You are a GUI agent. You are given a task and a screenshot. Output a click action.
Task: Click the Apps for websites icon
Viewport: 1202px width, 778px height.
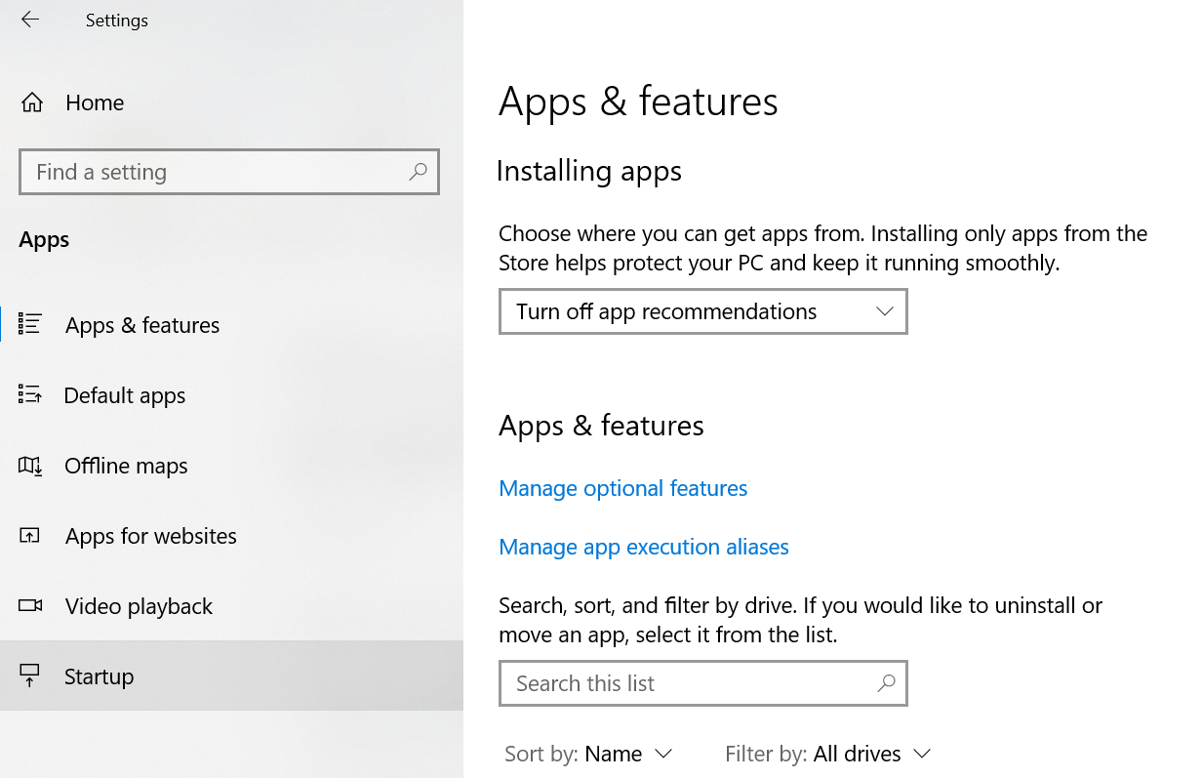[30, 536]
